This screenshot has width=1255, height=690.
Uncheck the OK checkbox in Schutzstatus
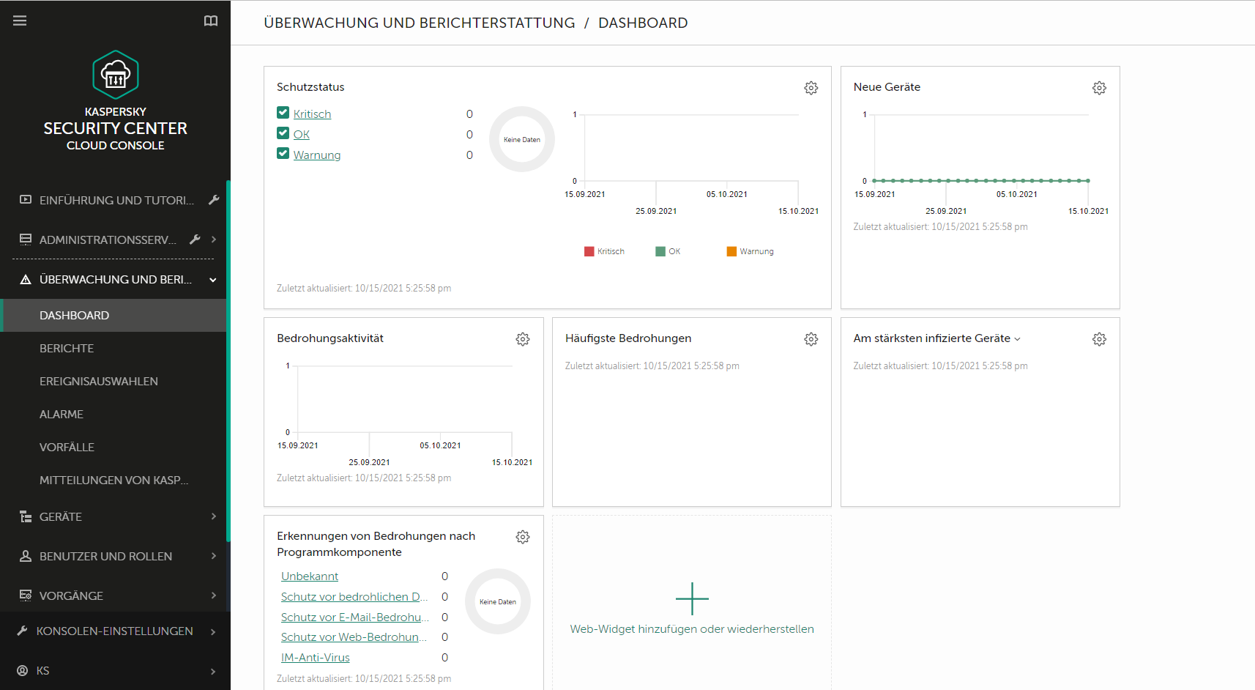pyautogui.click(x=283, y=133)
